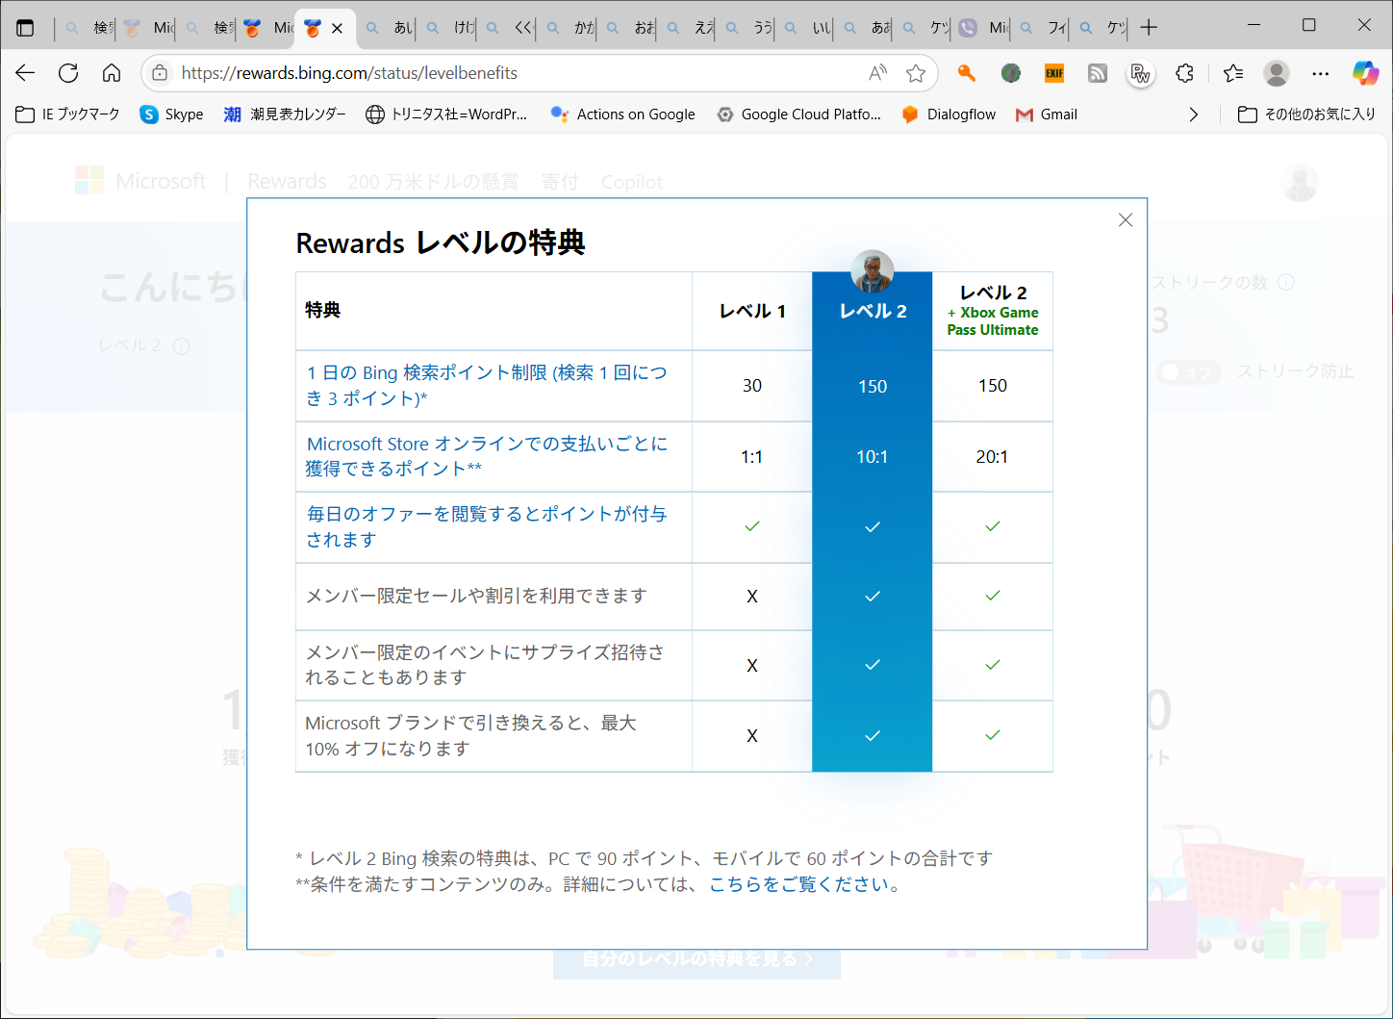The width and height of the screenshot is (1393, 1019).
Task: Open the tab actions menu icon
Action: click(x=26, y=28)
